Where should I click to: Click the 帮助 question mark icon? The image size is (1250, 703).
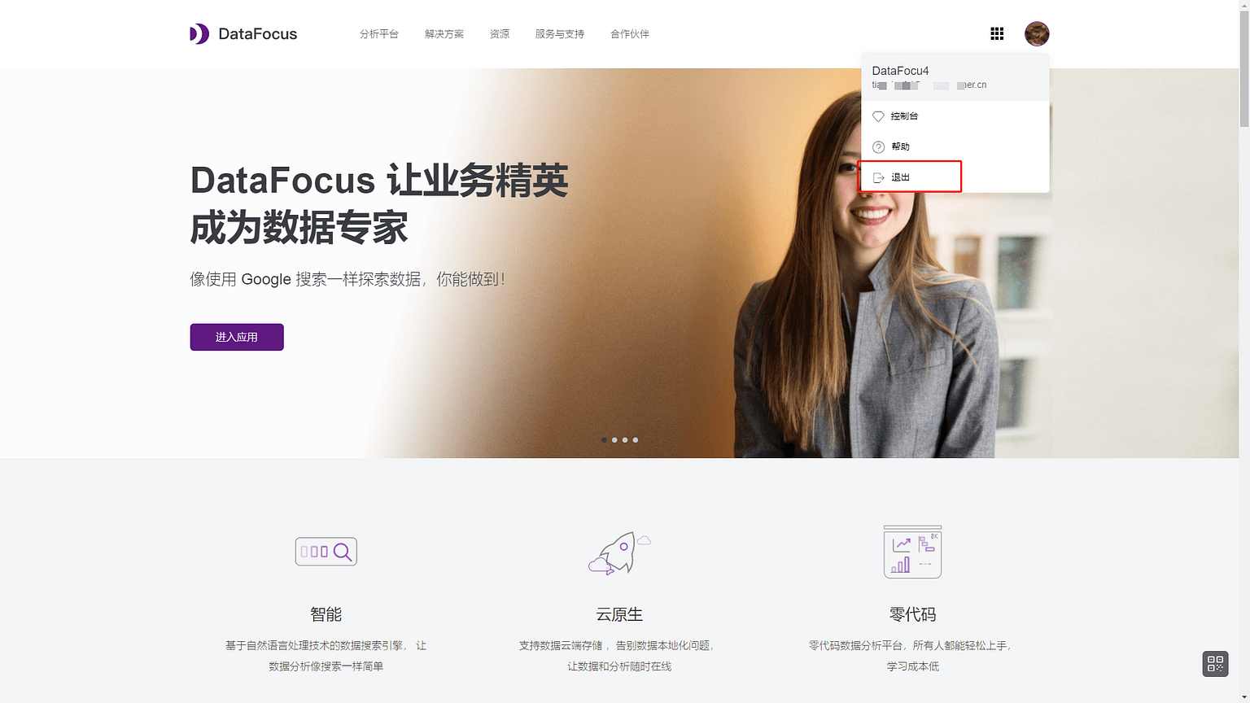(878, 147)
